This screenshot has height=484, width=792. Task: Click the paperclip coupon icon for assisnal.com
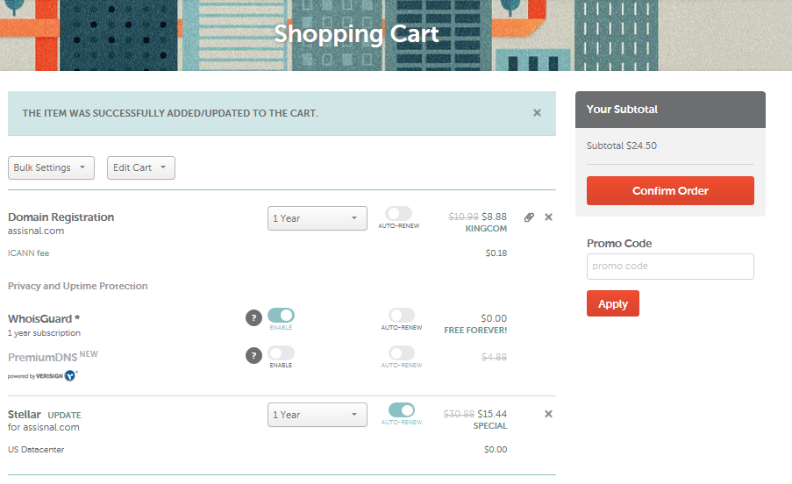pos(529,217)
